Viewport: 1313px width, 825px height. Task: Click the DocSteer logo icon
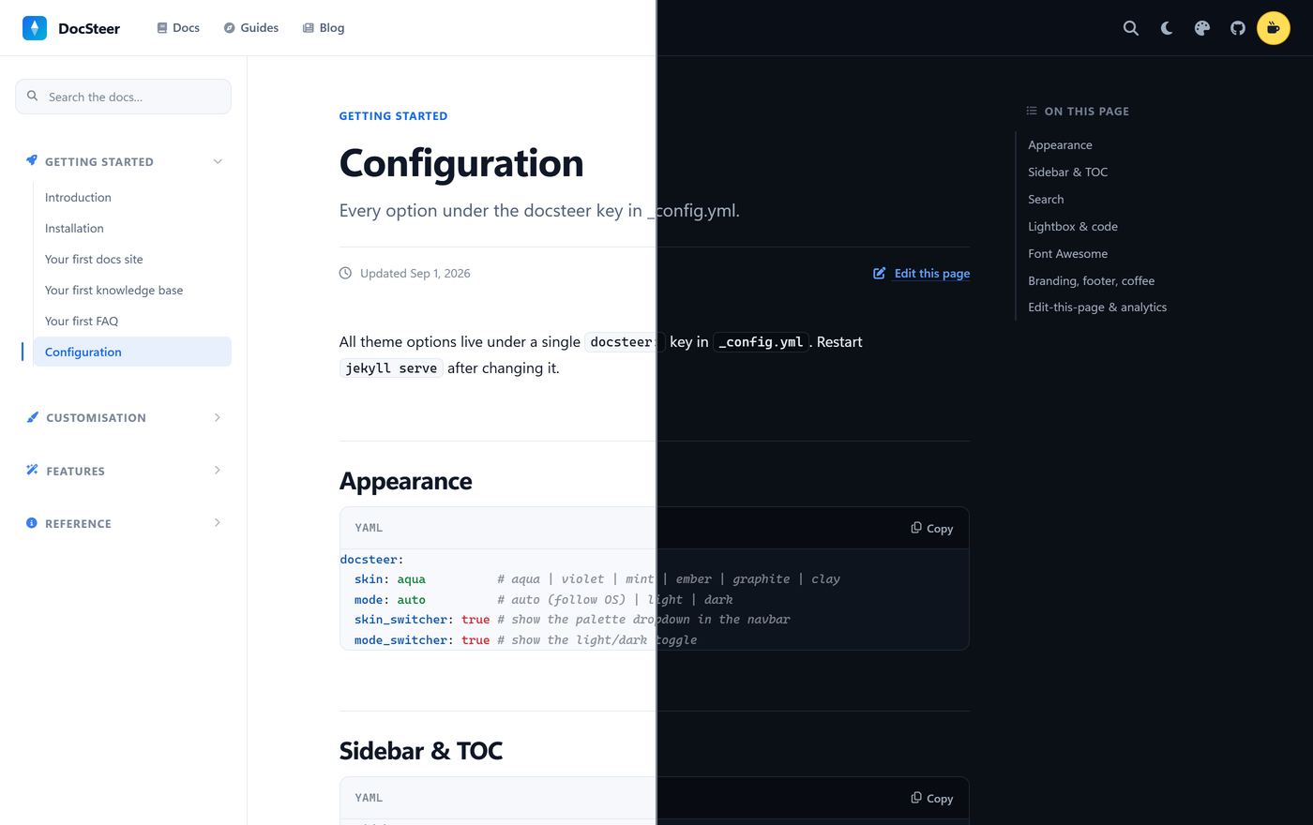[35, 28]
